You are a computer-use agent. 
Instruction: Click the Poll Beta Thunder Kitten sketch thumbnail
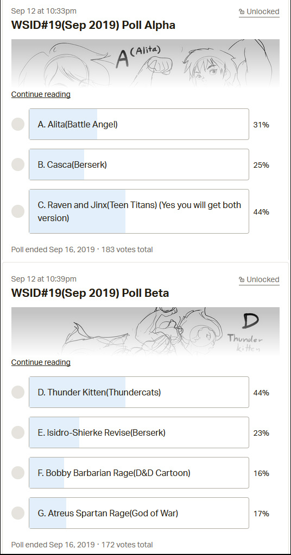(145, 331)
